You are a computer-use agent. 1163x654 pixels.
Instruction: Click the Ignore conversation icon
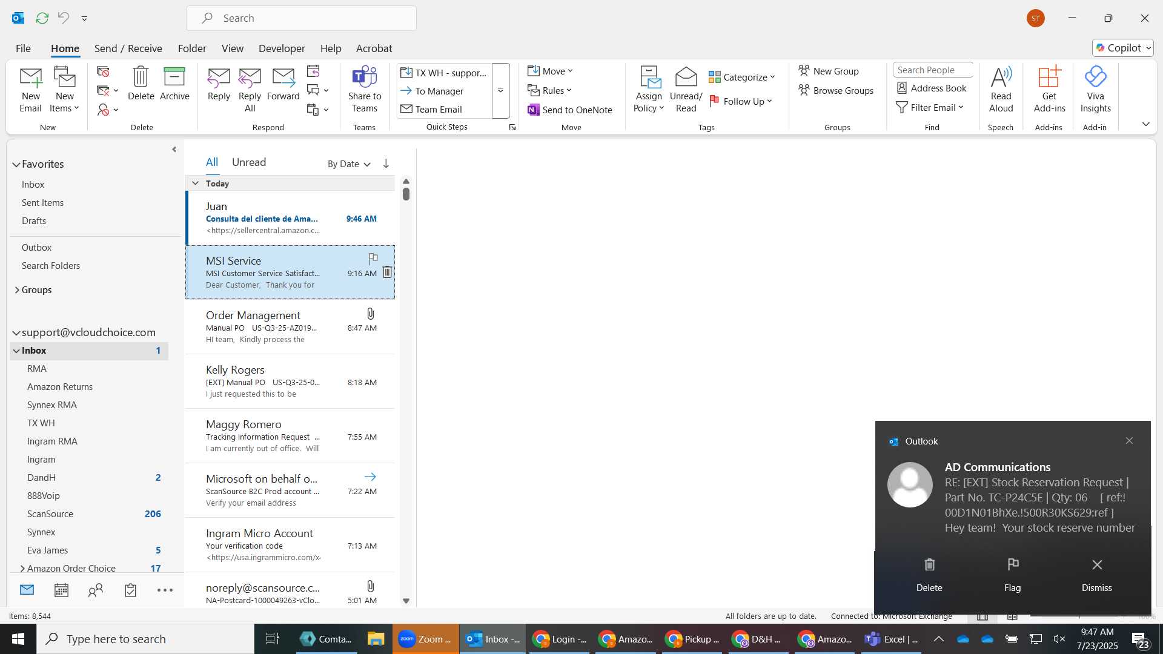click(x=103, y=71)
